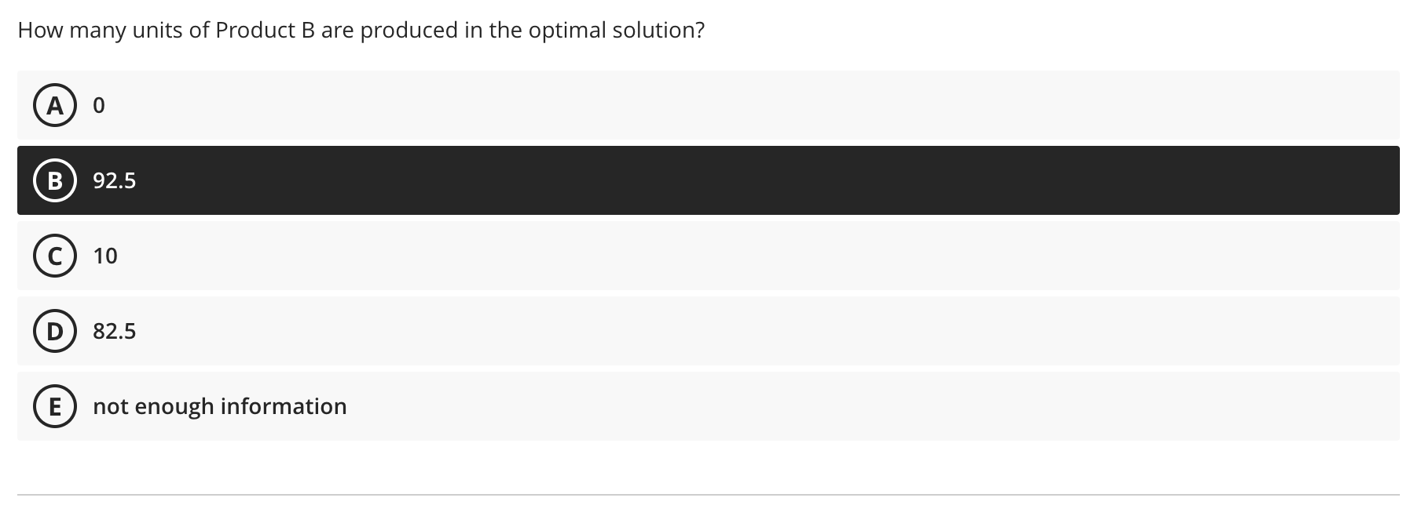Click the circled E answer marker
Viewport: 1414px width, 505px height.
(x=55, y=406)
